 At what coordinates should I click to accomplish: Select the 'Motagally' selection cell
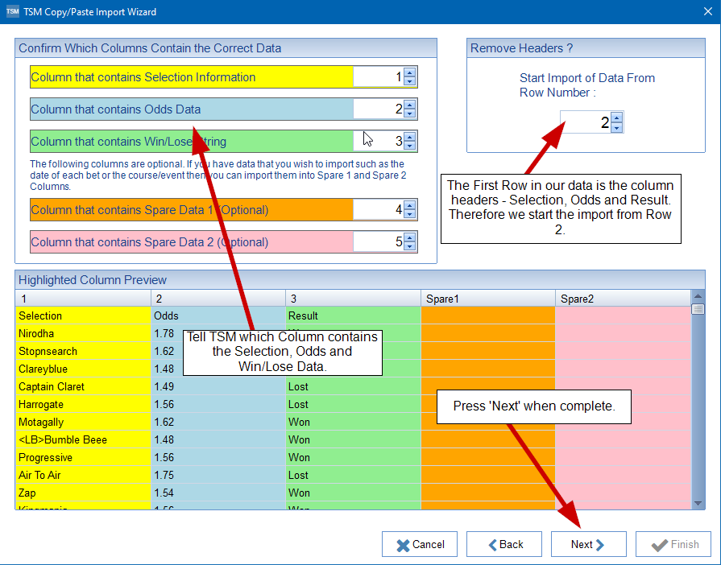(x=83, y=422)
